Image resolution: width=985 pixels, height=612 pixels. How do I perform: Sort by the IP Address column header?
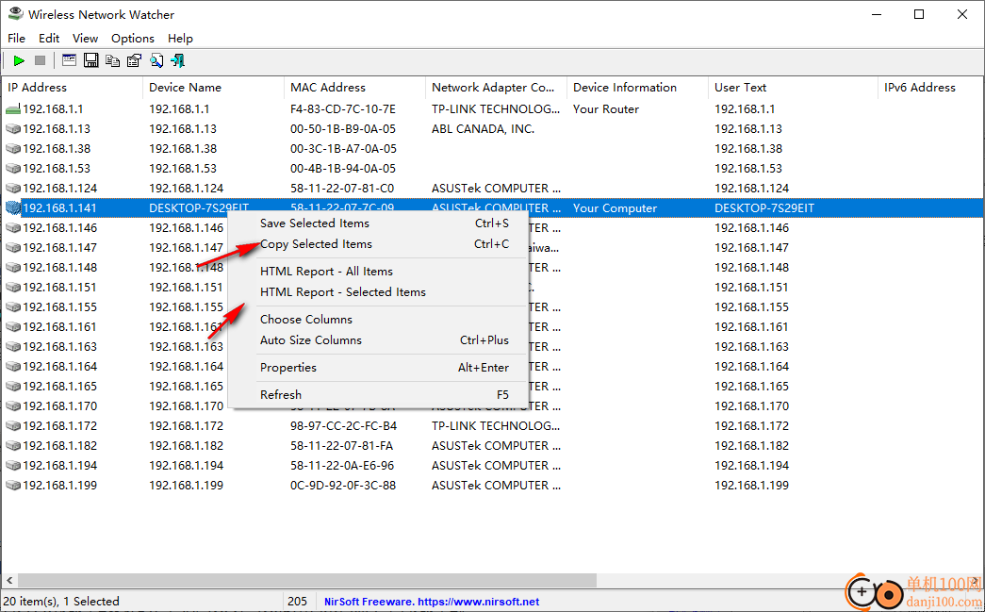click(x=73, y=88)
